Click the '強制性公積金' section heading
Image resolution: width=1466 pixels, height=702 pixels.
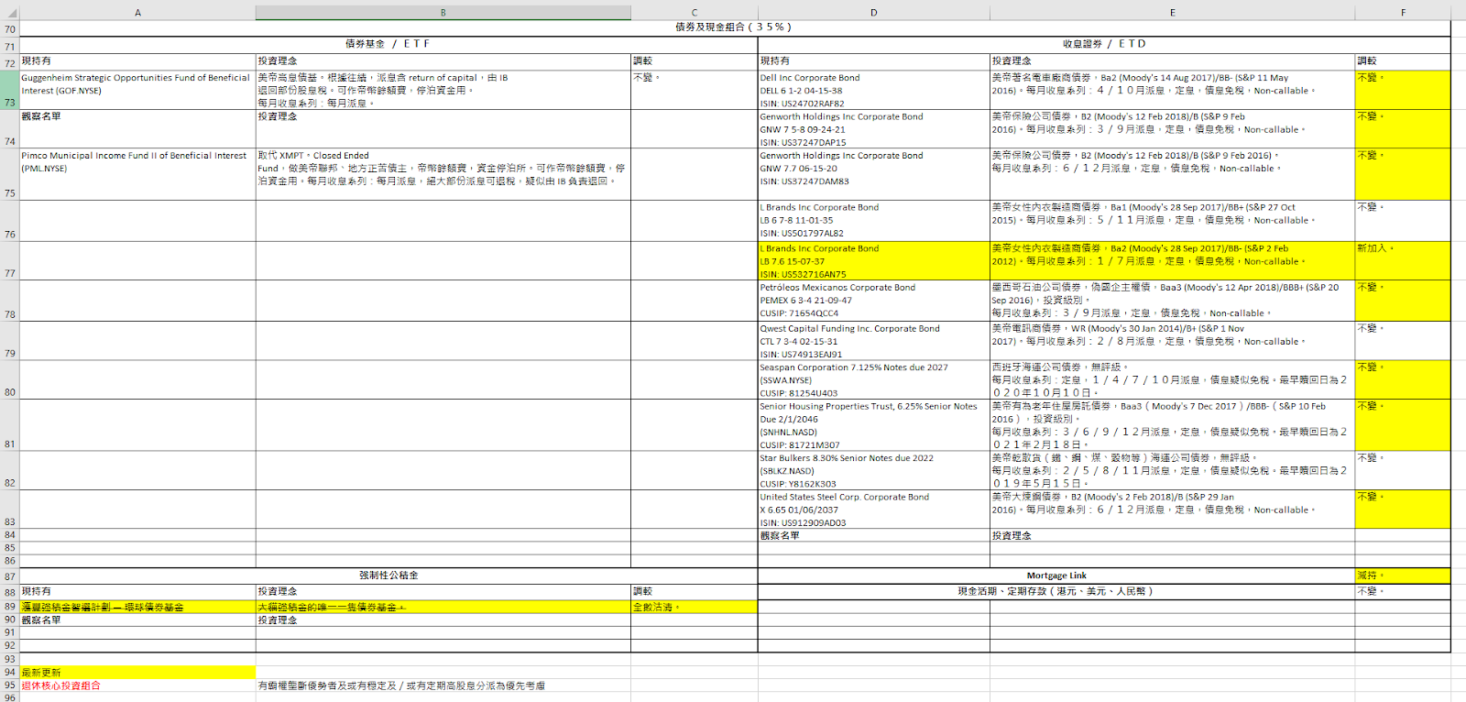tap(388, 576)
